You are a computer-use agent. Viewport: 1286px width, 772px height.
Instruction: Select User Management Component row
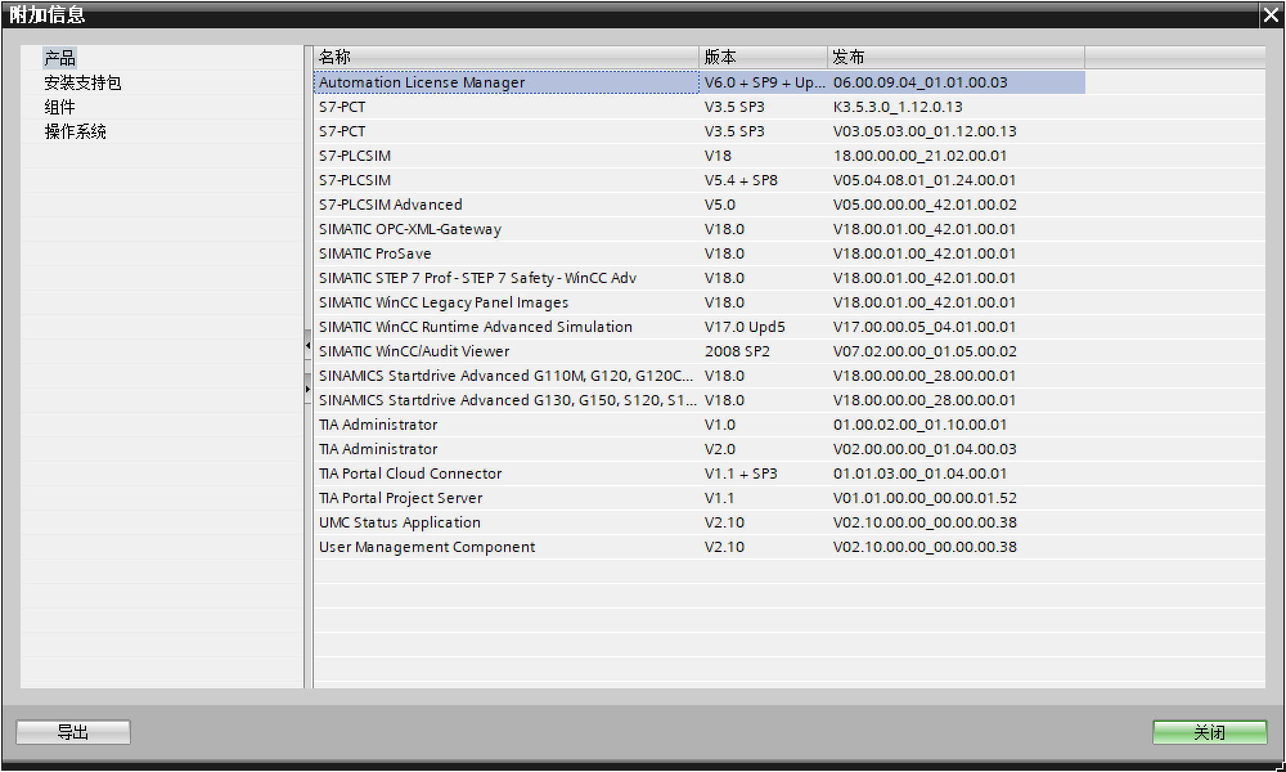point(427,547)
